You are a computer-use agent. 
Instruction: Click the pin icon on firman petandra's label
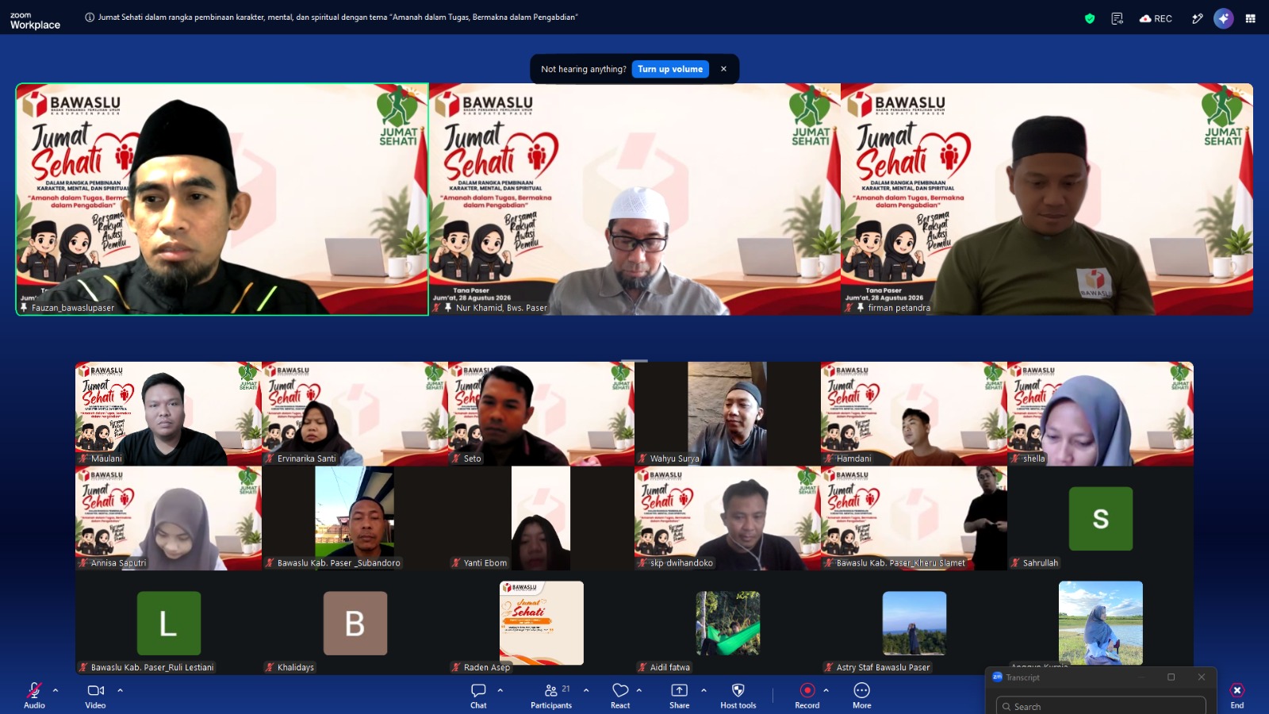coord(861,308)
